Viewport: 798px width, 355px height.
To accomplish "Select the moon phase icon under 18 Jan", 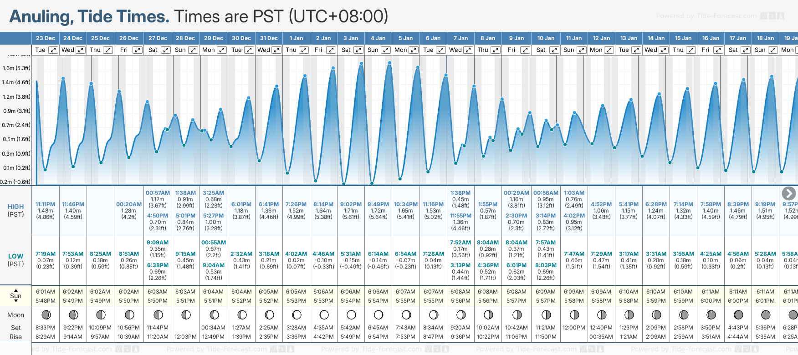I will [766, 314].
